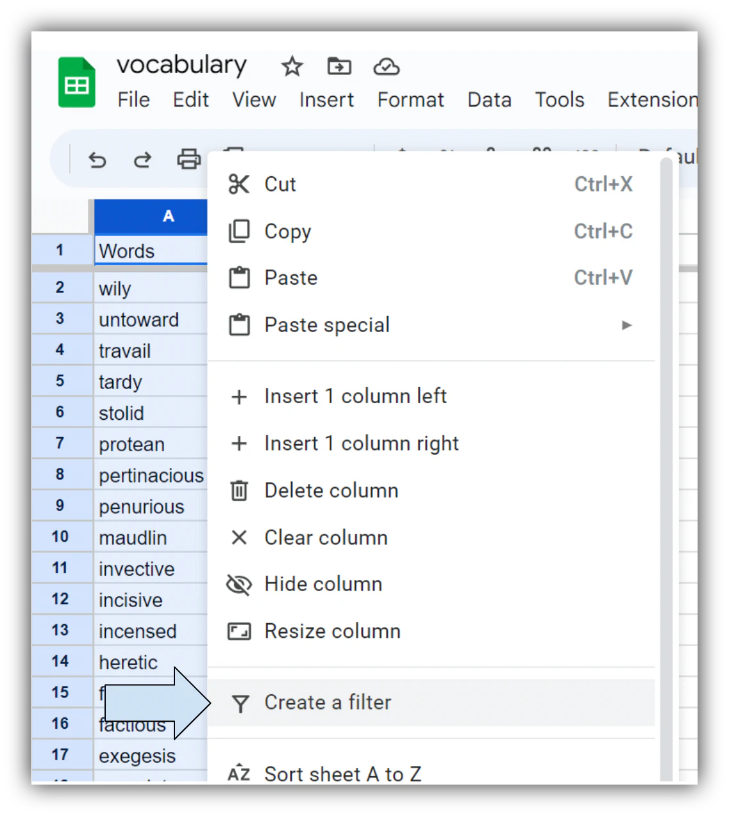Click the Copy icon in the menu
Viewport: 729px width, 816px height.
tap(239, 231)
